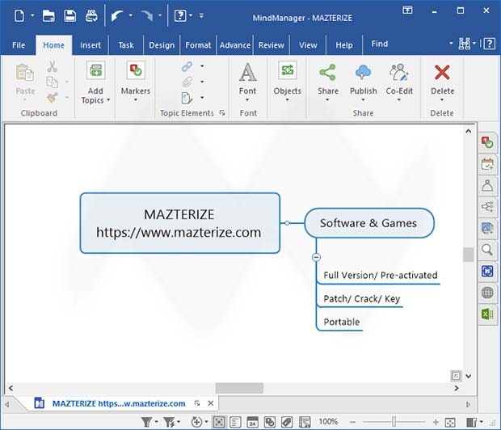
Task: Expand the Objects dropdown
Action: (287, 100)
